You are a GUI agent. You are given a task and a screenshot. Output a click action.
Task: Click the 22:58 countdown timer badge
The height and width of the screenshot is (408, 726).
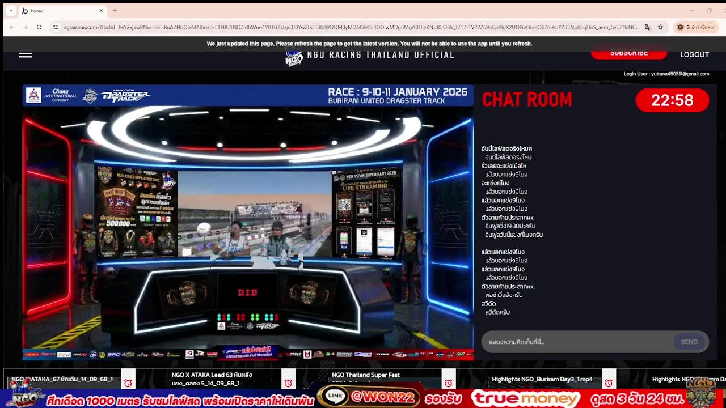click(672, 100)
